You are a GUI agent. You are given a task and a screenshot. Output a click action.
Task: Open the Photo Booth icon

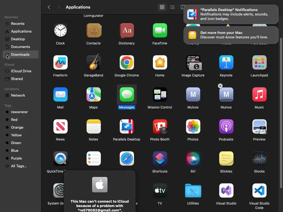pyautogui.click(x=160, y=126)
